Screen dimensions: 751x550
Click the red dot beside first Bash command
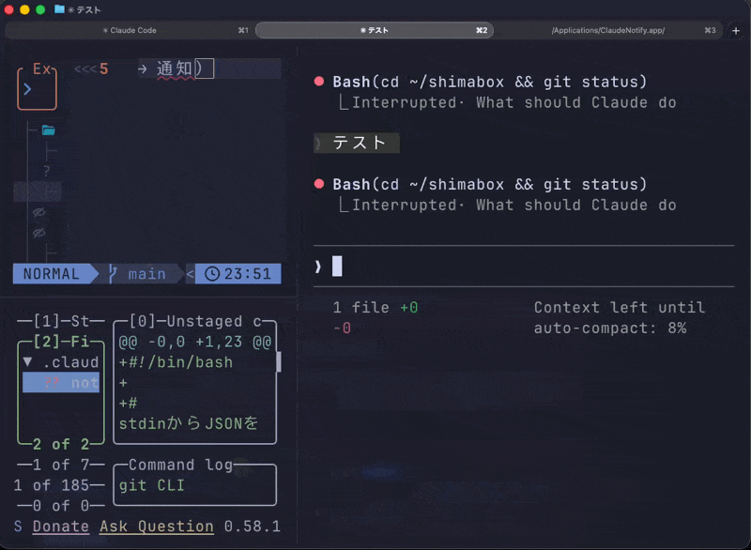[319, 82]
